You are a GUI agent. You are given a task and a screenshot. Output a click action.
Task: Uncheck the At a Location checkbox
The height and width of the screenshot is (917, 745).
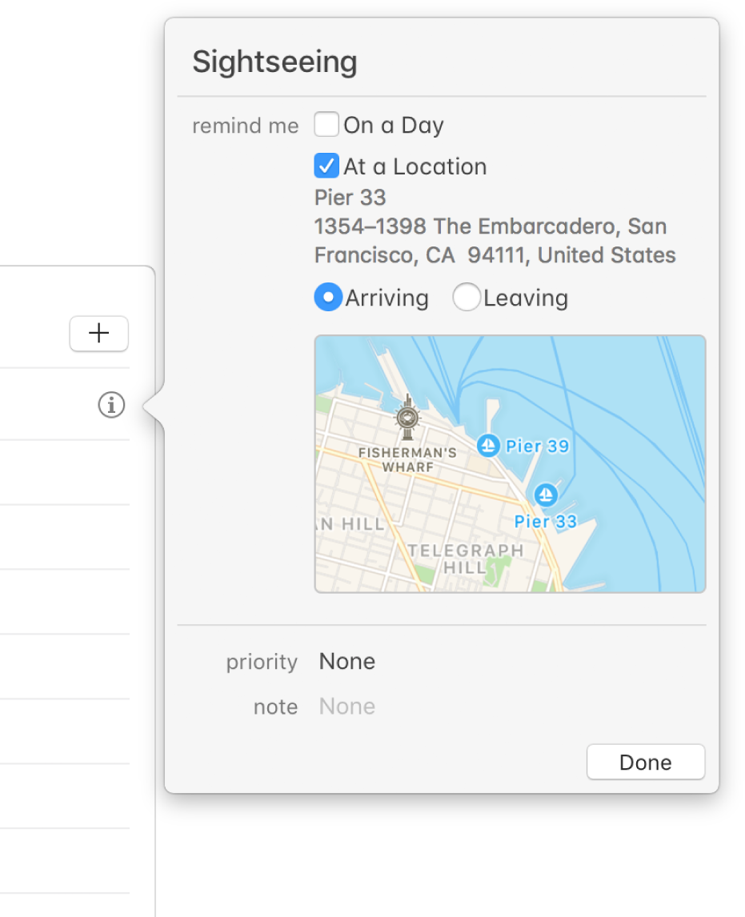tap(326, 166)
